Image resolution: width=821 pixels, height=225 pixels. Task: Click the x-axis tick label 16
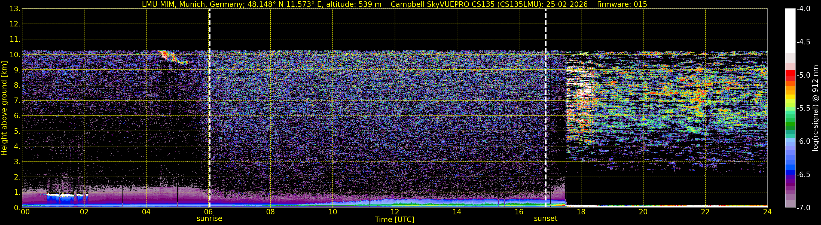[519, 212]
